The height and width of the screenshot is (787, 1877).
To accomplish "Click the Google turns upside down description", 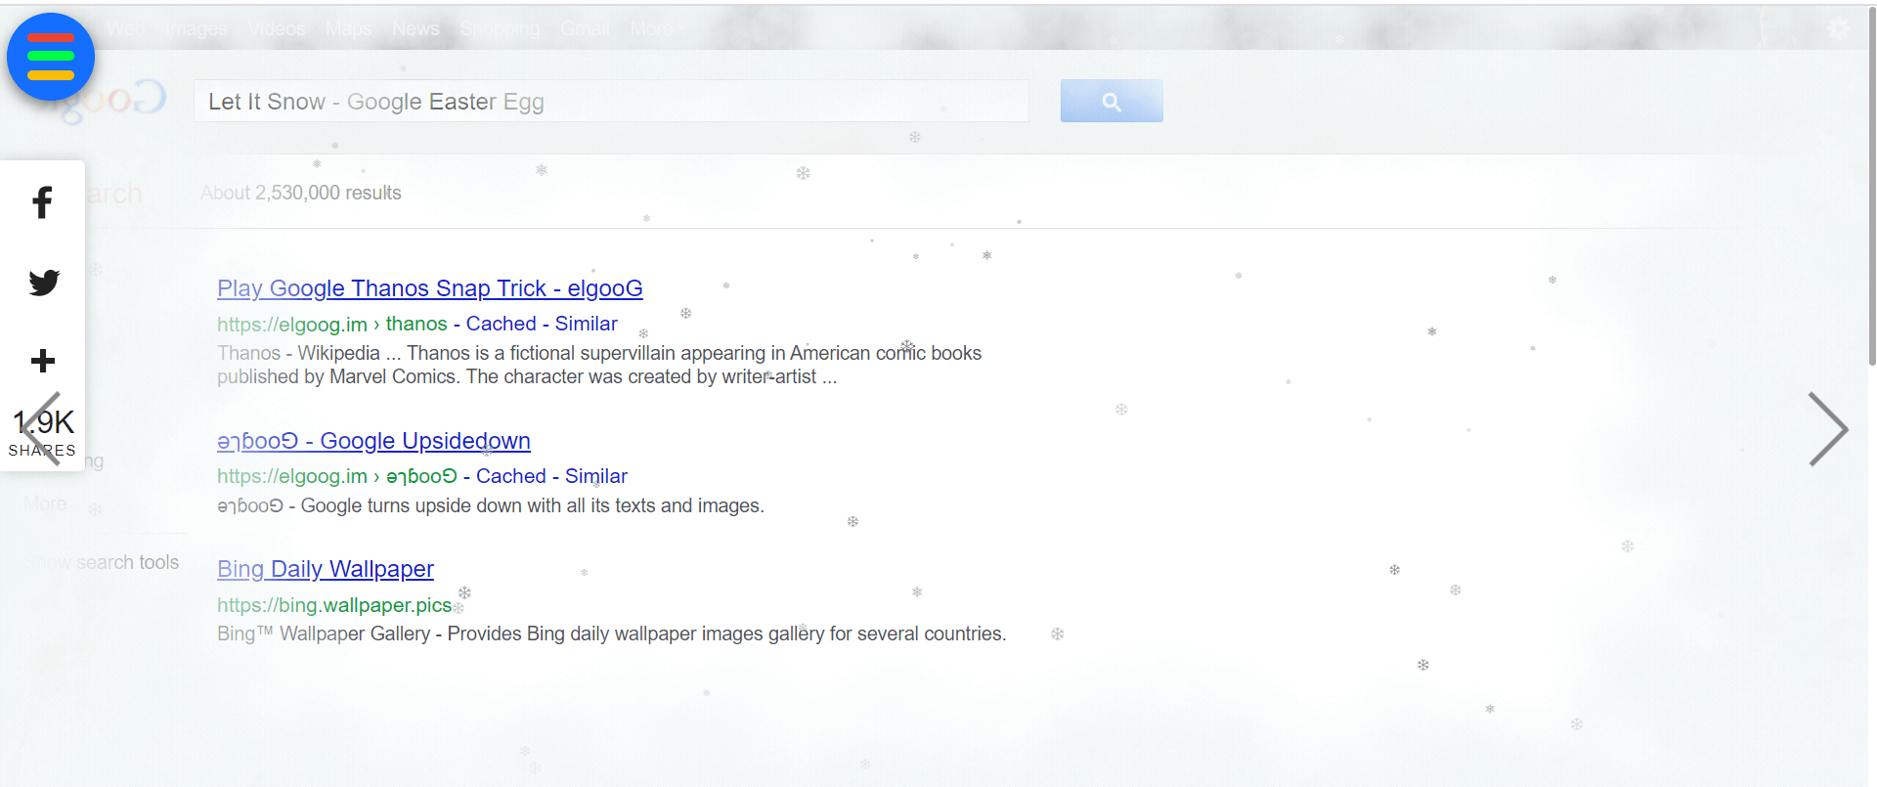I will tap(491, 505).
